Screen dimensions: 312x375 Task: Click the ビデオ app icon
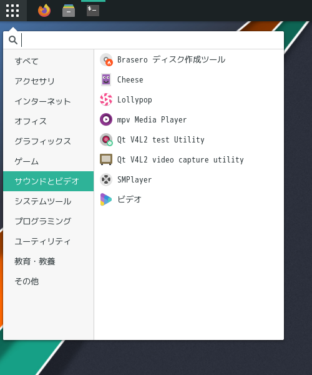[106, 199]
